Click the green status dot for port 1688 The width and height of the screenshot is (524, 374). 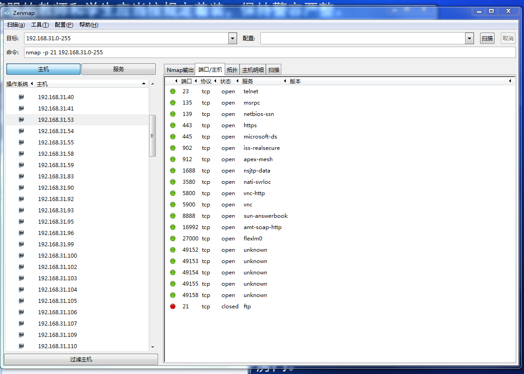click(x=173, y=170)
